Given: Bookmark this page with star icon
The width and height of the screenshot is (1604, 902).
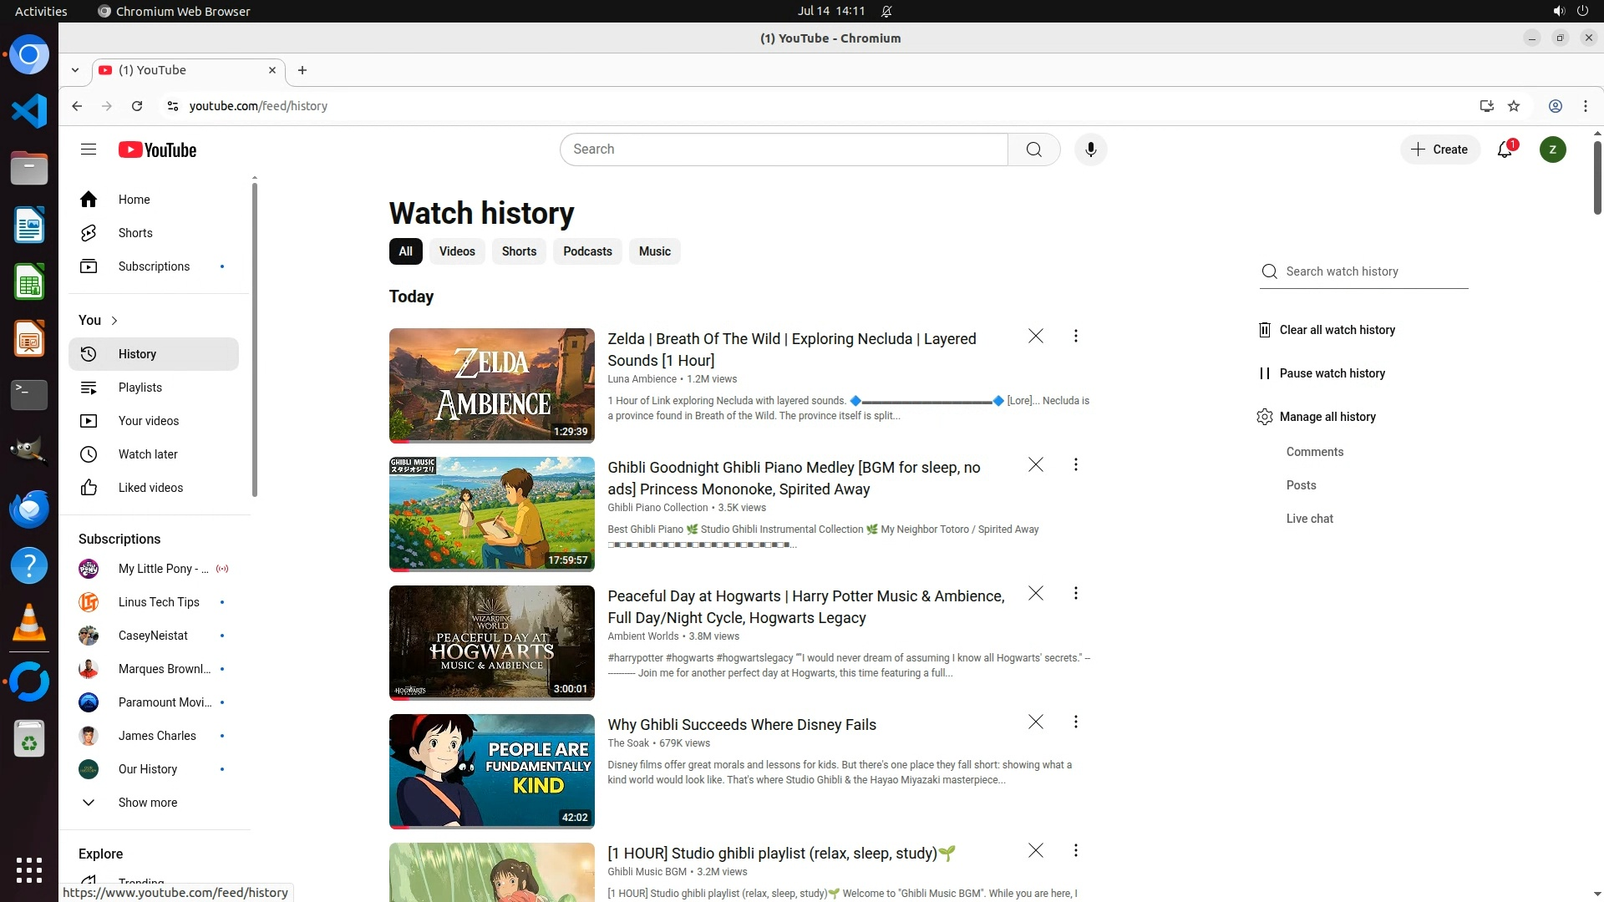Looking at the screenshot, I should click(x=1514, y=106).
